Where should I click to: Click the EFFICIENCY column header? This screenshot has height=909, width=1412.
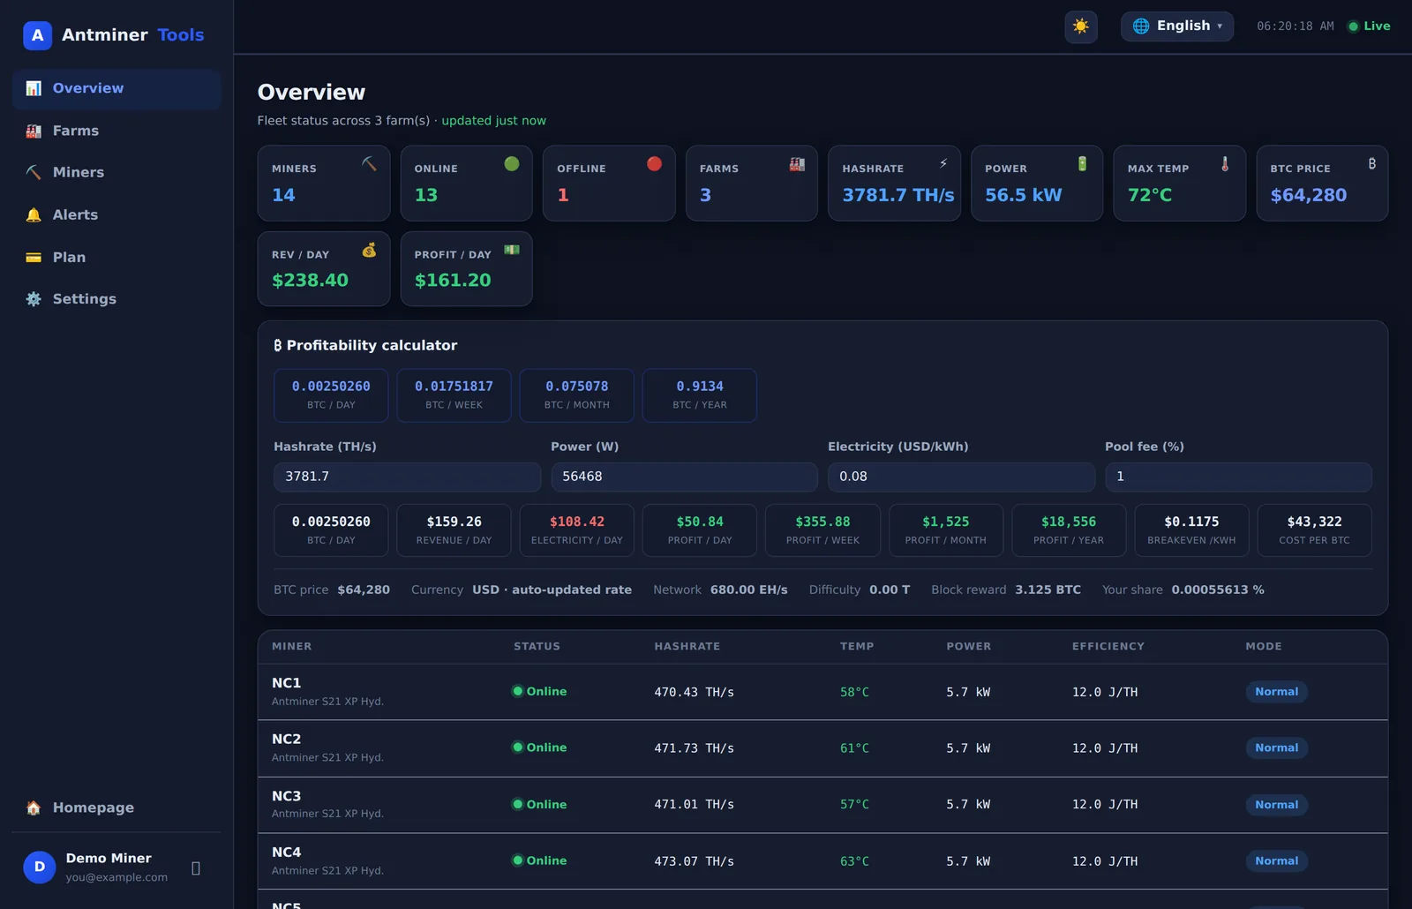click(1108, 647)
